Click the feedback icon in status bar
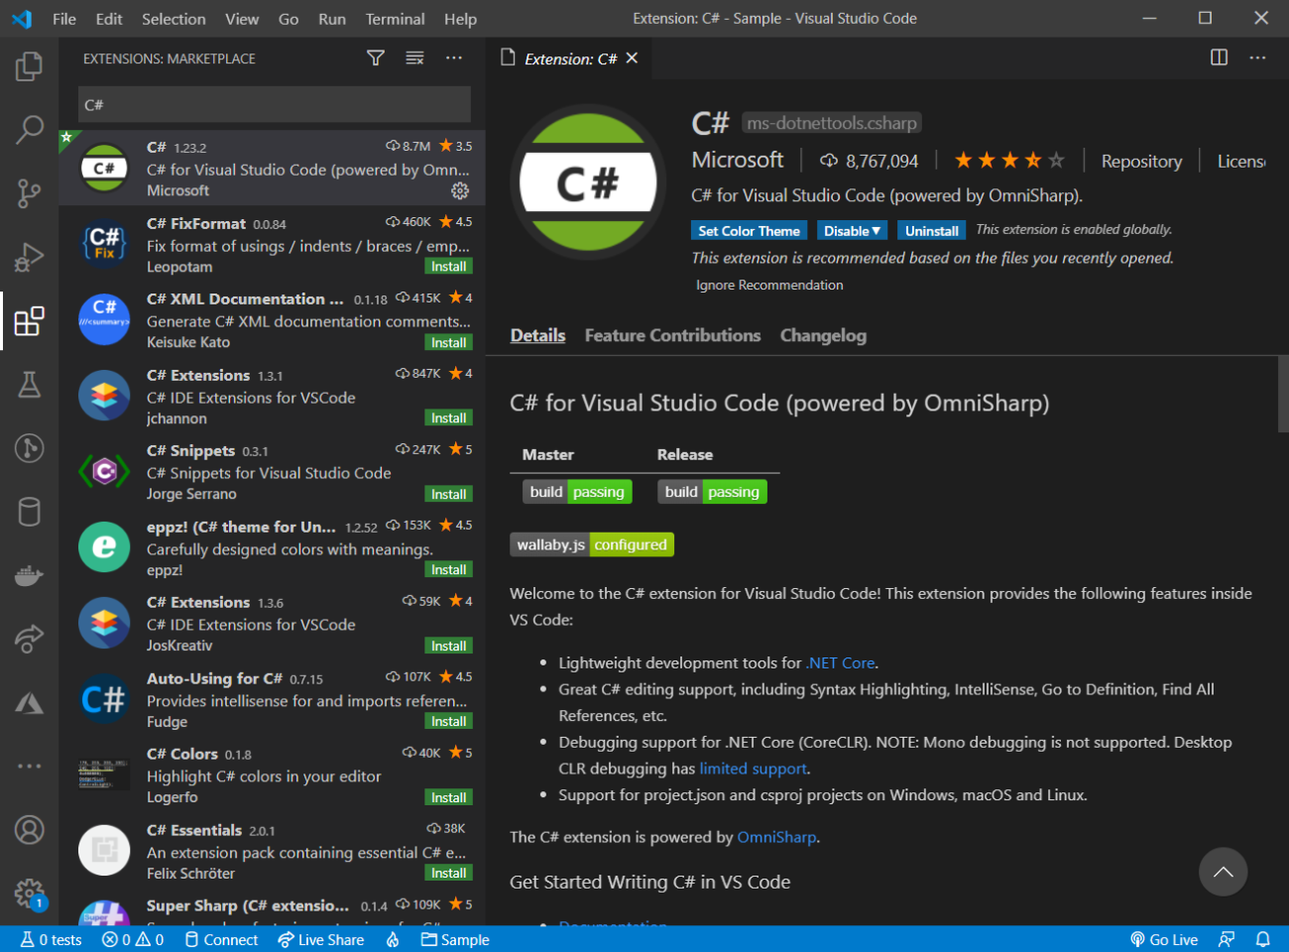The height and width of the screenshot is (952, 1289). pos(1228,939)
